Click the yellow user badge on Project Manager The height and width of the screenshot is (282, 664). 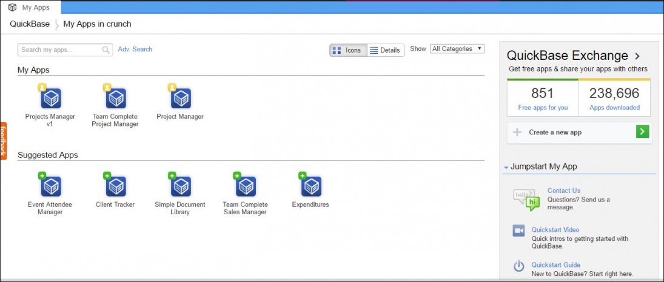tap(172, 88)
